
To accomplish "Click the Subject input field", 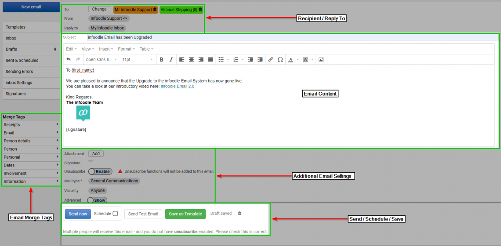I will click(292, 37).
